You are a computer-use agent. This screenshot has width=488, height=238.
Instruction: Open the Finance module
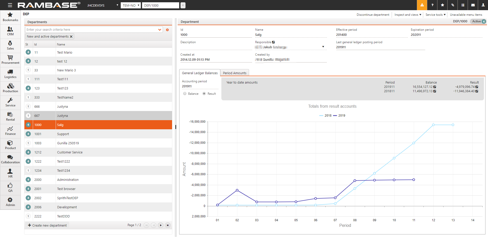[x=10, y=131]
